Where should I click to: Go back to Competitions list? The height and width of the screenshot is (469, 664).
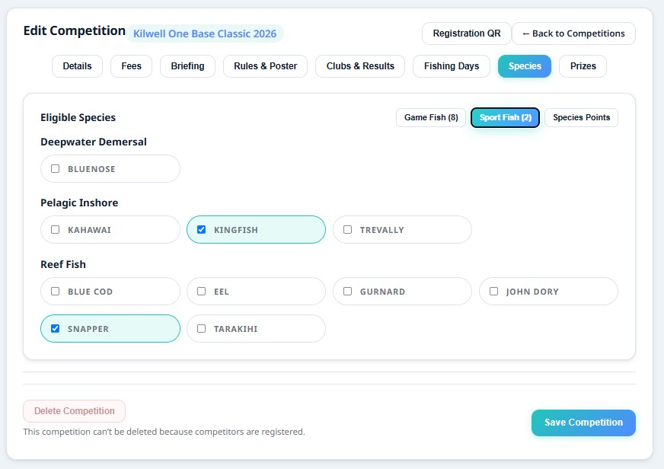click(574, 33)
